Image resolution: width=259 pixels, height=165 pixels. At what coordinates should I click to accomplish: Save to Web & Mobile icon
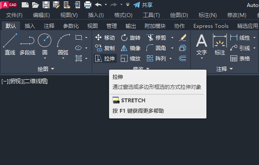pyautogui.click(x=77, y=5)
